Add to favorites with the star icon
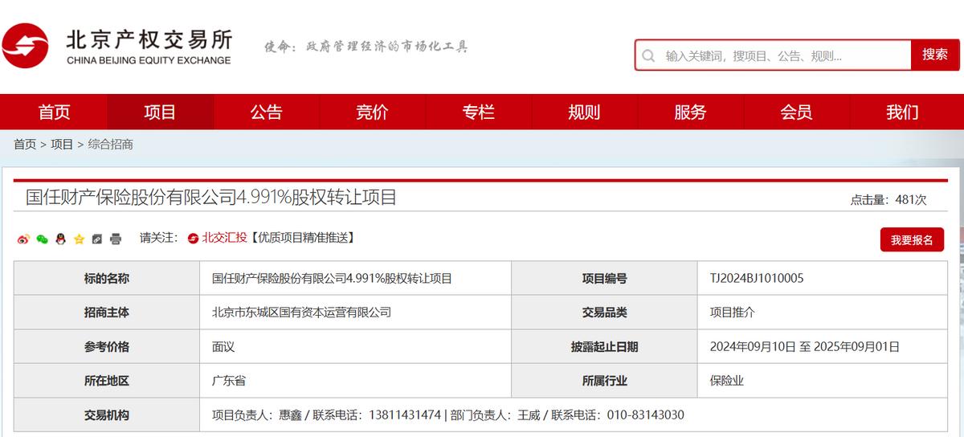 click(x=79, y=239)
